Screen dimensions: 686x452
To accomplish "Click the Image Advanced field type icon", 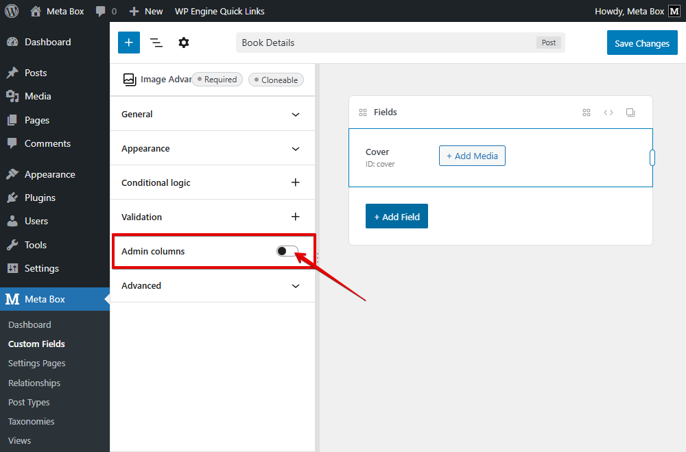I will point(129,79).
